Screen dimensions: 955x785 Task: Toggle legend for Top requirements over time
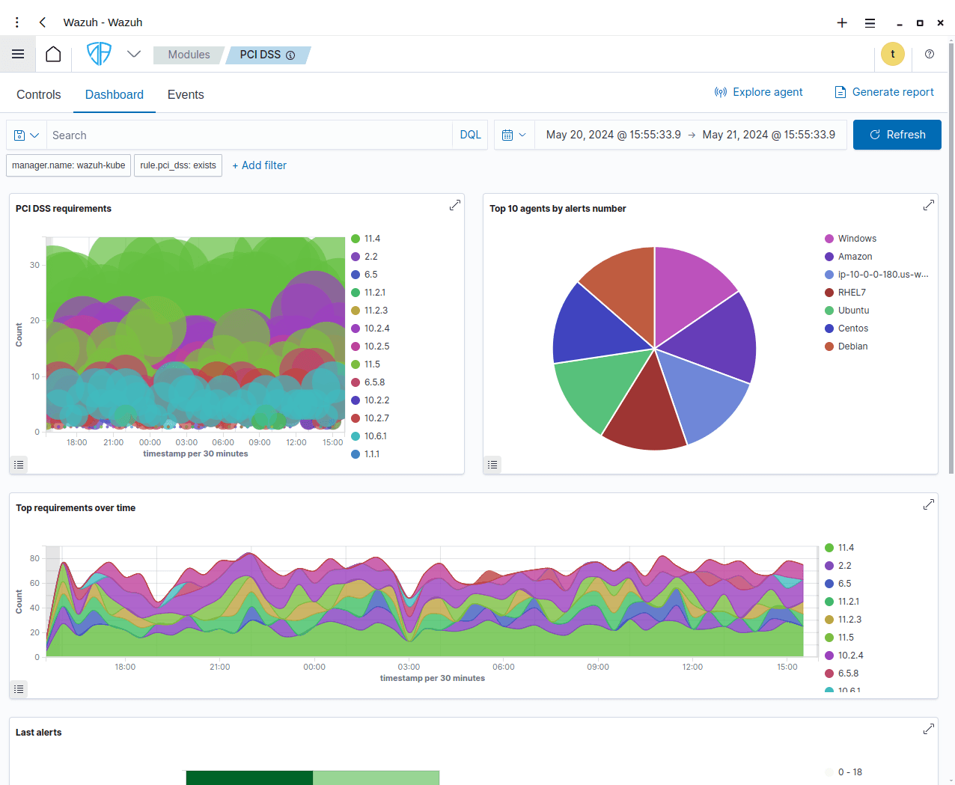point(19,689)
